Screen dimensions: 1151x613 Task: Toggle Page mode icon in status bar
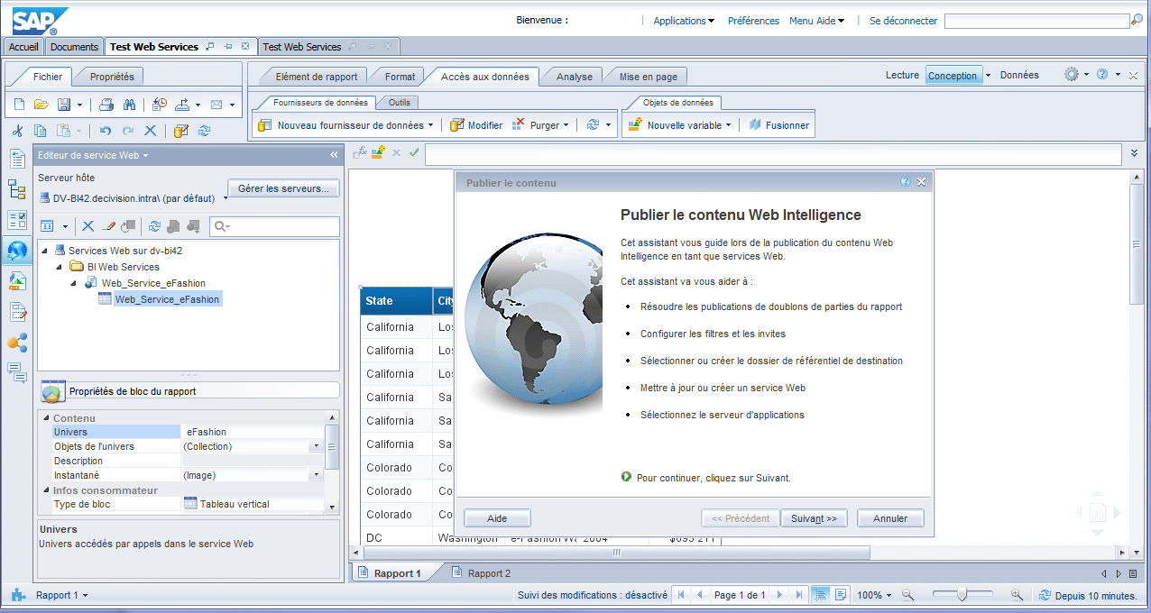(841, 595)
